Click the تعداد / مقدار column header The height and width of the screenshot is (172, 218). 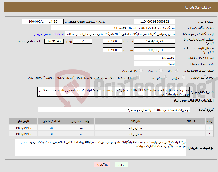[52, 121]
